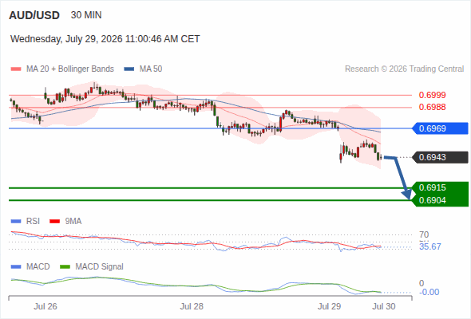
Task: Click the 30 MIN timeframe label
Action: [x=86, y=15]
